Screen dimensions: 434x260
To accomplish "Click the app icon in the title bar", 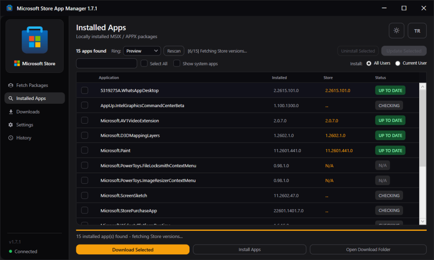I will (x=9, y=8).
